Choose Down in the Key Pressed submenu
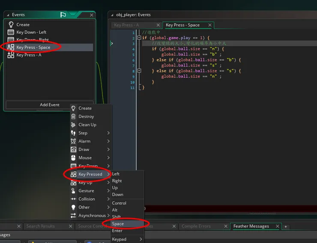Screen dimensions: 317x243 [x=128, y=194]
